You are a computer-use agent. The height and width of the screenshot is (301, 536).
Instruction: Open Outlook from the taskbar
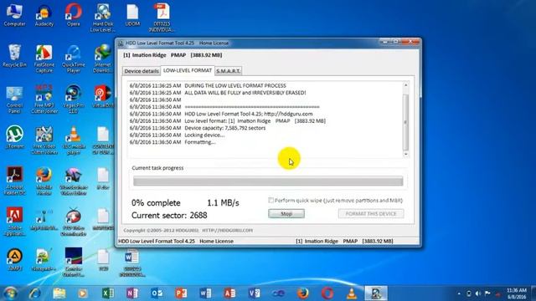(157, 293)
